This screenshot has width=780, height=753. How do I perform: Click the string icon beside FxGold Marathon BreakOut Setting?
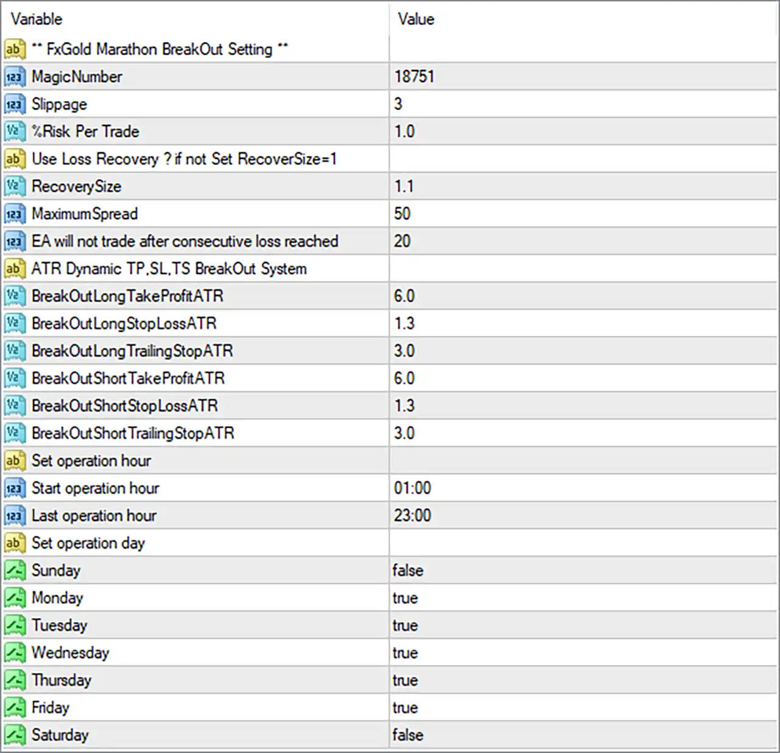15,49
